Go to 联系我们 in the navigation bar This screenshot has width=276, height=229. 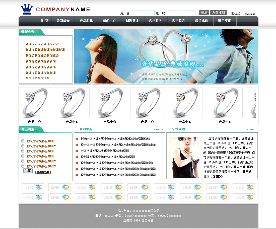click(x=201, y=21)
